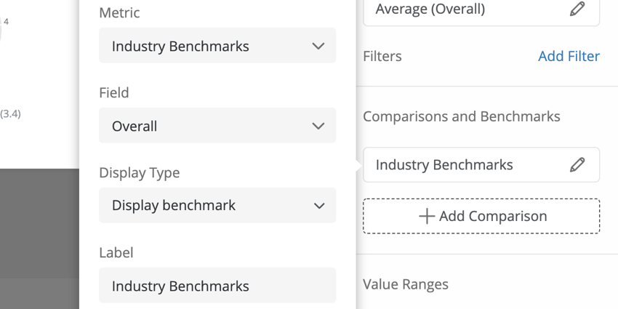The image size is (618, 309).
Task: Click the chevron arrow on Metric dropdown
Action: pos(318,46)
